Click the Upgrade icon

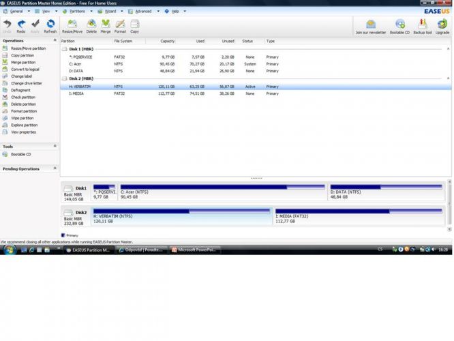[x=442, y=27]
